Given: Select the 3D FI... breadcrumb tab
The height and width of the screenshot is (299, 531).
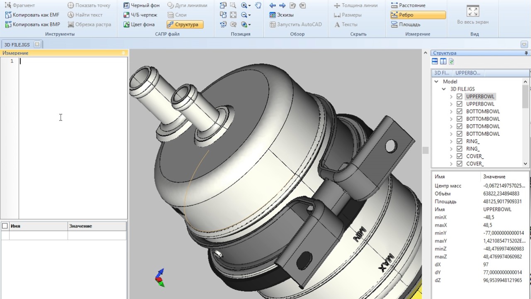Looking at the screenshot, I should (441, 73).
